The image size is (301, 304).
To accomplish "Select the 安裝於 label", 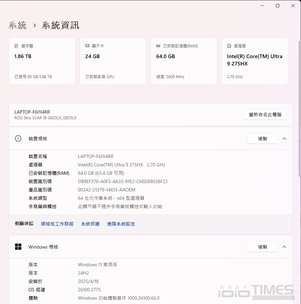I will [35, 281].
